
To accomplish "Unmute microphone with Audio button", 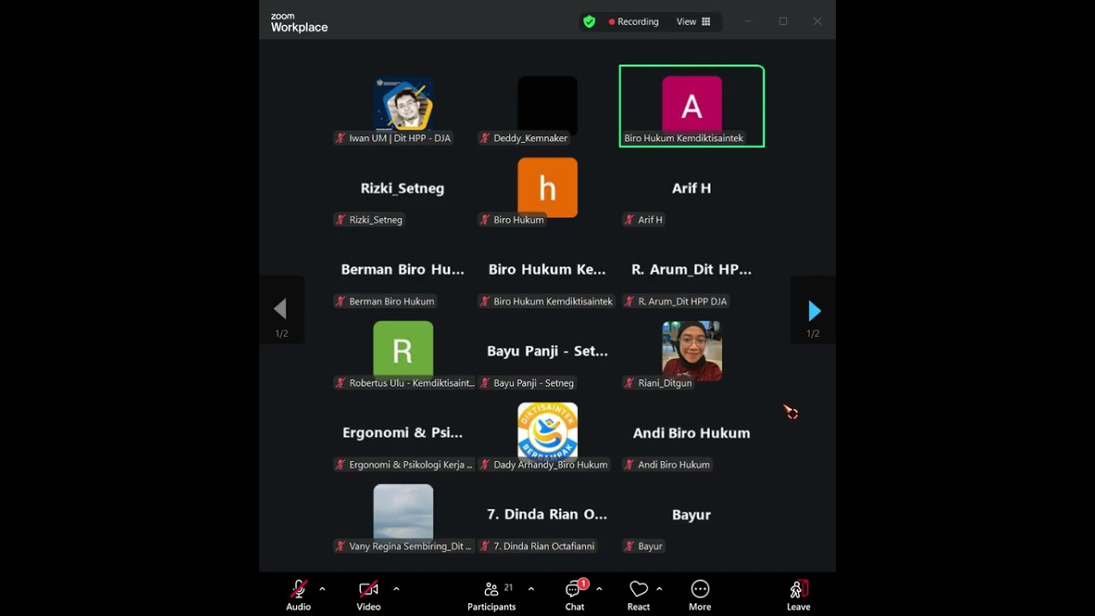I will 299,595.
